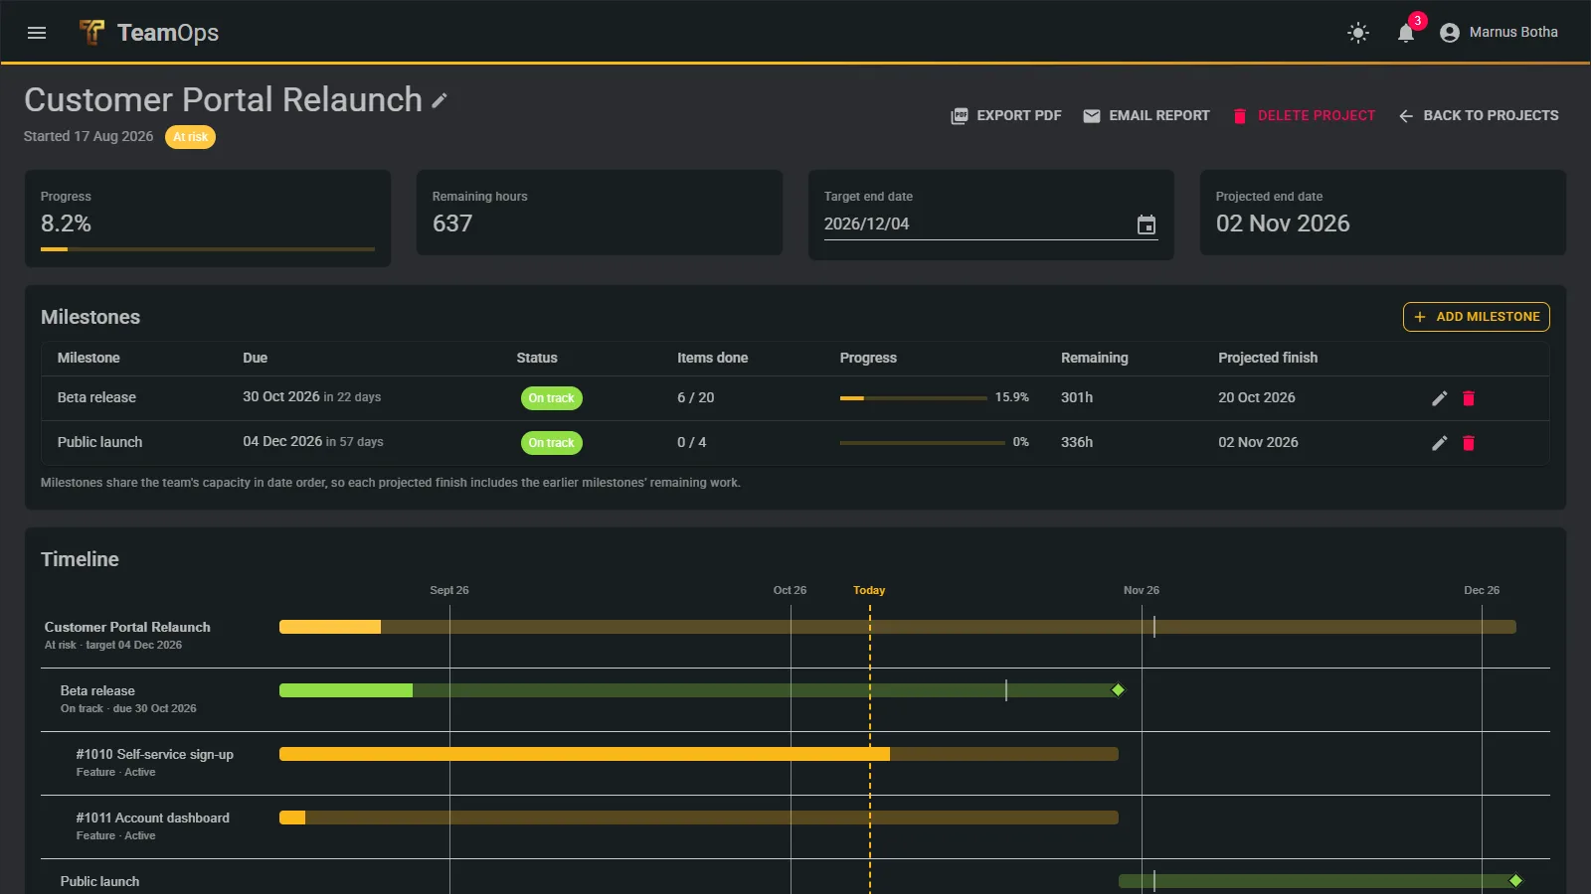Click the Delete Project button
Image resolution: width=1591 pixels, height=894 pixels.
1304,116
